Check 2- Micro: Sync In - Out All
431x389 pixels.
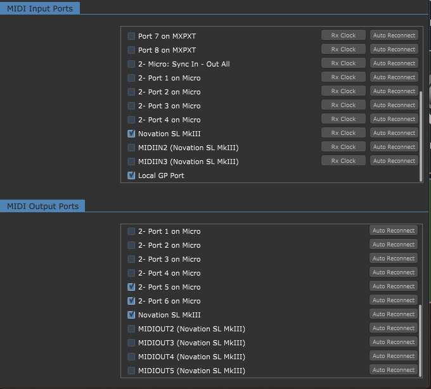pos(131,64)
